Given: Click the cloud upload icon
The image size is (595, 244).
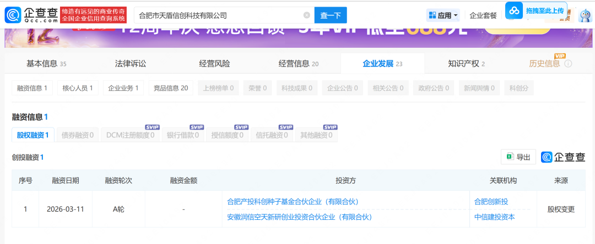Looking at the screenshot, I should click(514, 11).
